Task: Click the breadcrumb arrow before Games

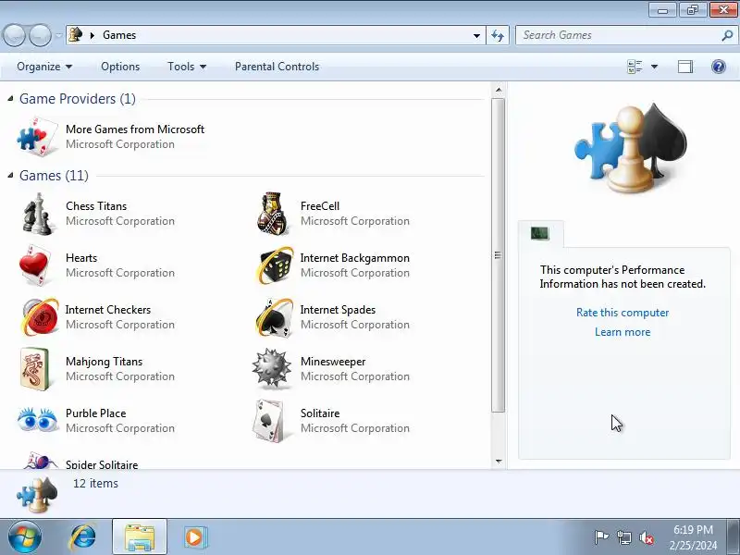Action: [x=92, y=35]
